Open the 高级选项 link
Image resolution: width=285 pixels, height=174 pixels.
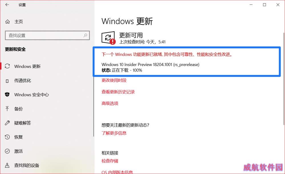[x=110, y=103]
